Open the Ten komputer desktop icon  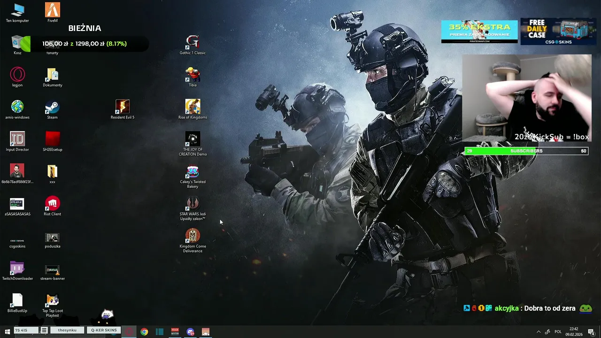click(17, 13)
